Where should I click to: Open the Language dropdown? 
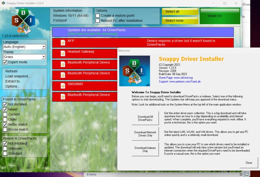point(44,47)
